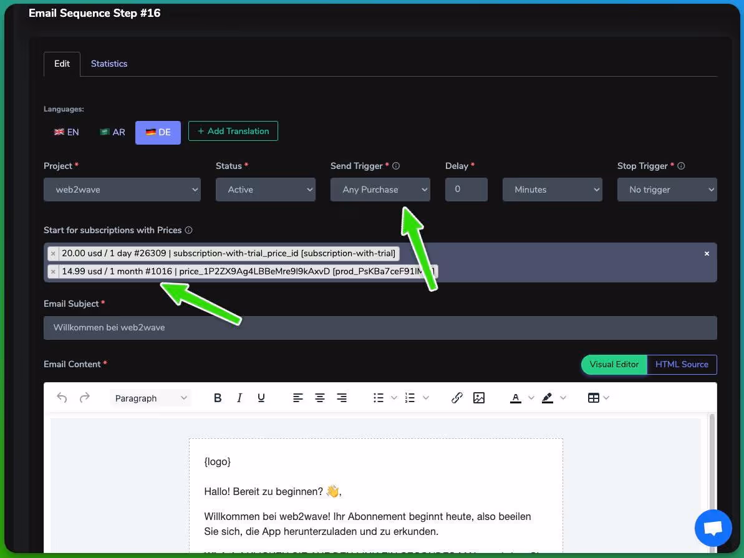Select DE language tab
The image size is (744, 558).
coord(158,132)
